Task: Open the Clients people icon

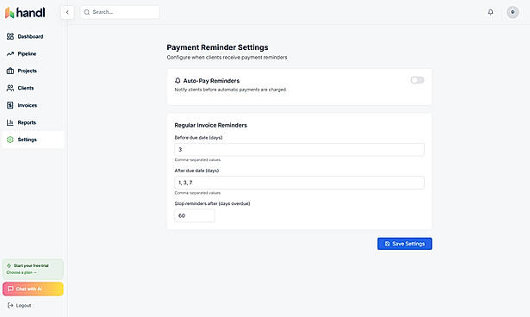Action: pyautogui.click(x=10, y=88)
